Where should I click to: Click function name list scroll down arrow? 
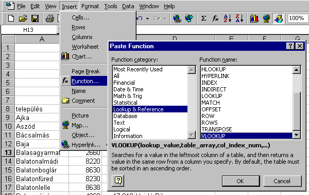coord(297,135)
